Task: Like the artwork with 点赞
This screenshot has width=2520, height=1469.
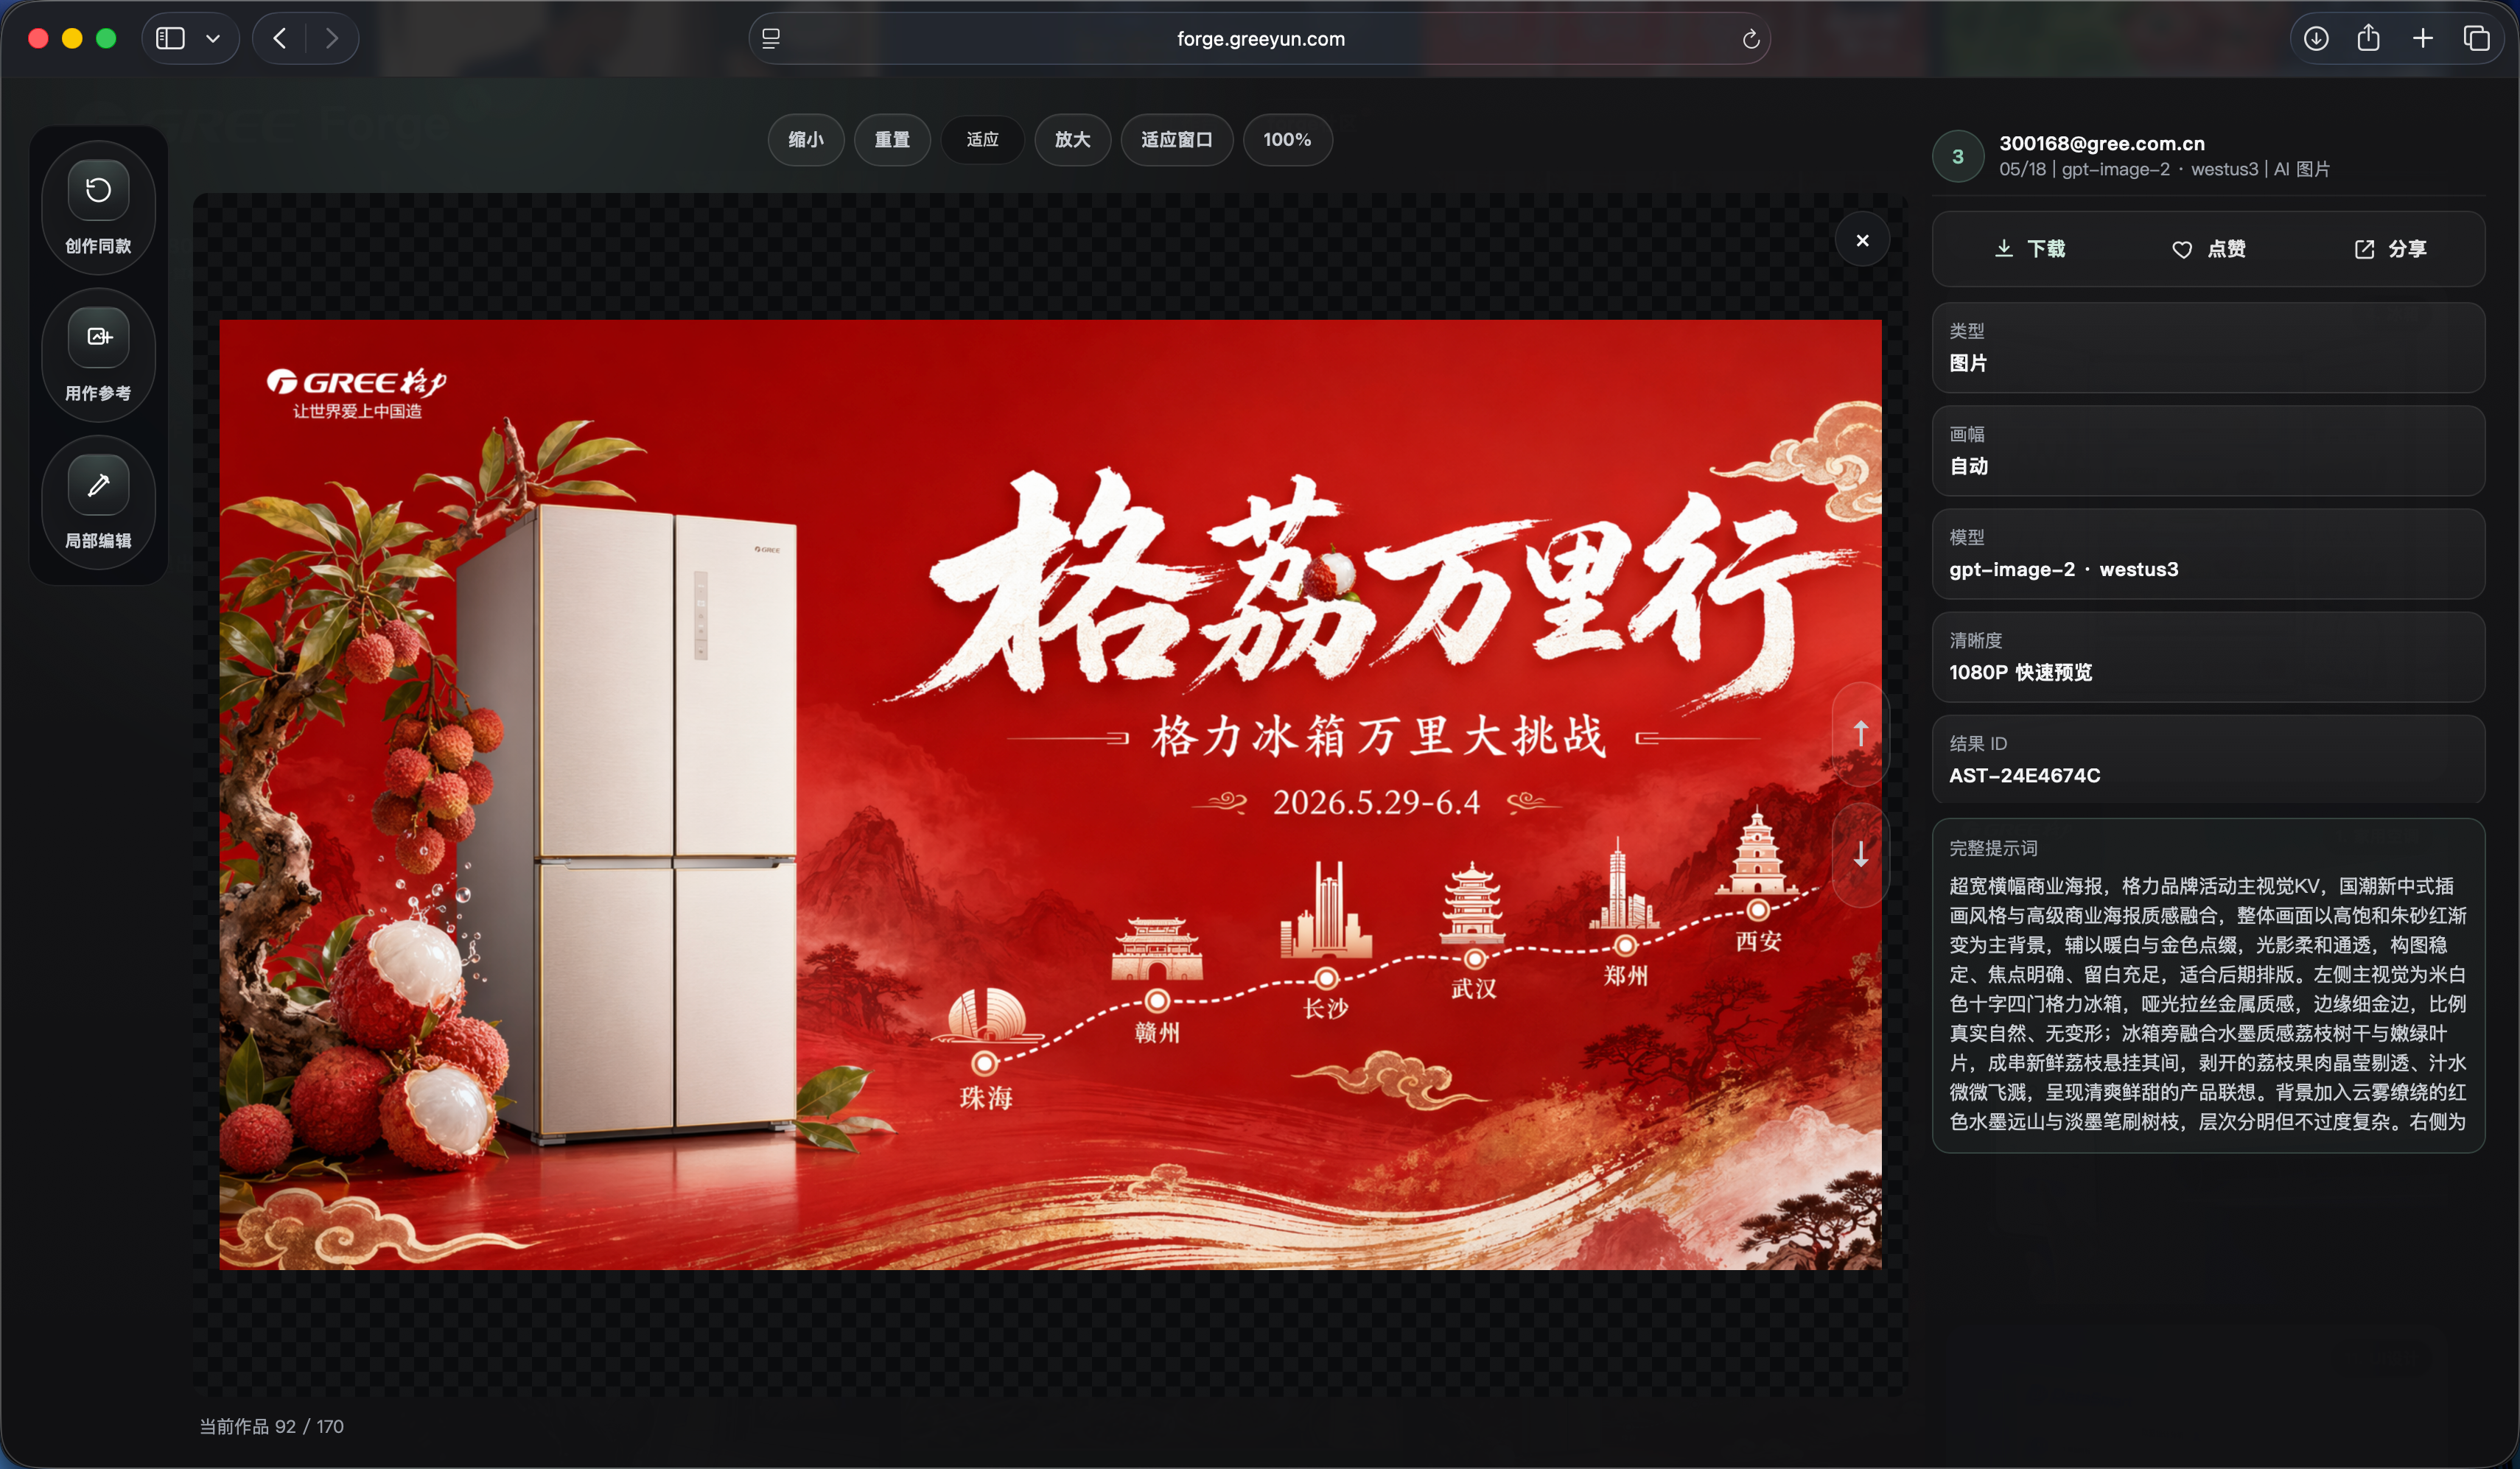Action: 2209,249
